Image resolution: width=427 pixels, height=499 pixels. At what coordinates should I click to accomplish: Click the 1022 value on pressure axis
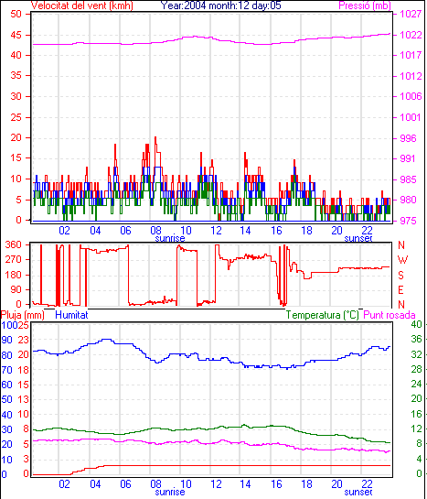[411, 35]
